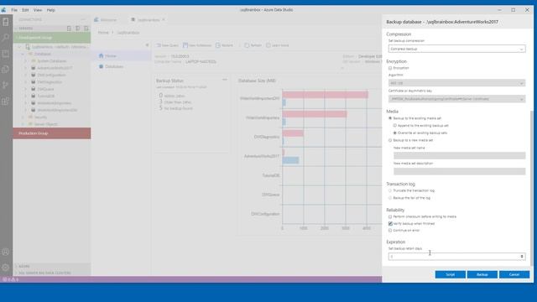The height and width of the screenshot is (302, 537).
Task: Click the Home breadcrumb link
Action: [103, 33]
